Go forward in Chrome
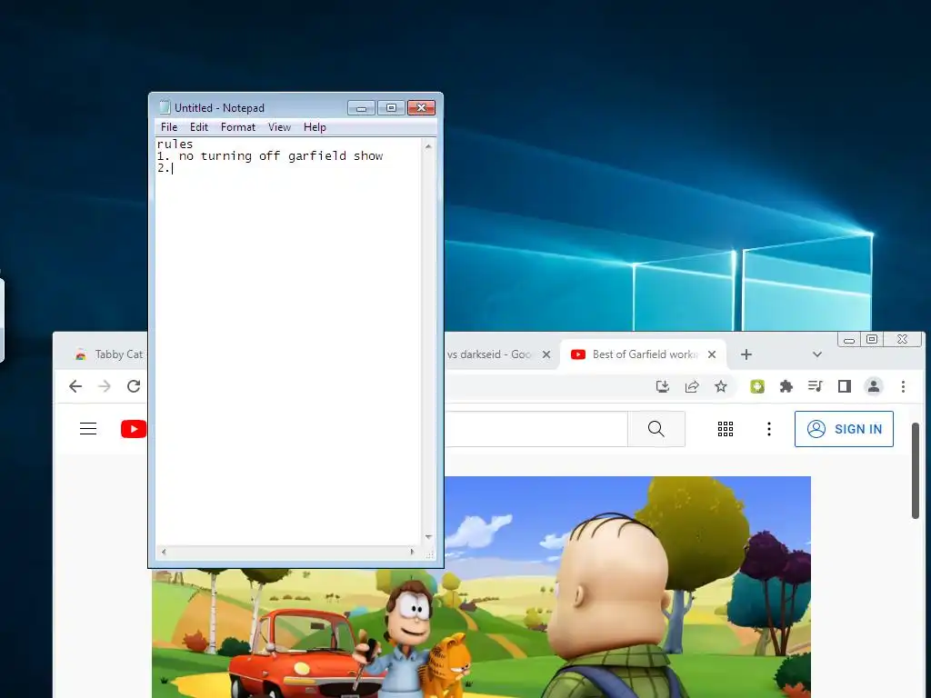Image resolution: width=931 pixels, height=698 pixels. [x=105, y=387]
